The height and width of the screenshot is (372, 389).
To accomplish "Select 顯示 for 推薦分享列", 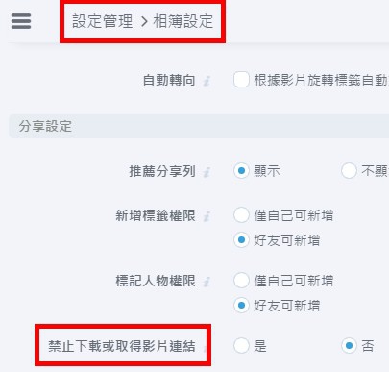I will coord(241,171).
